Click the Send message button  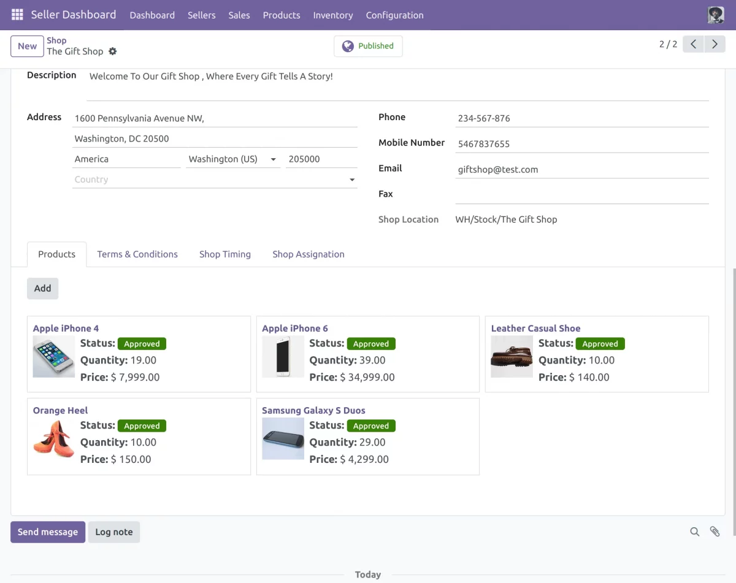(48, 532)
